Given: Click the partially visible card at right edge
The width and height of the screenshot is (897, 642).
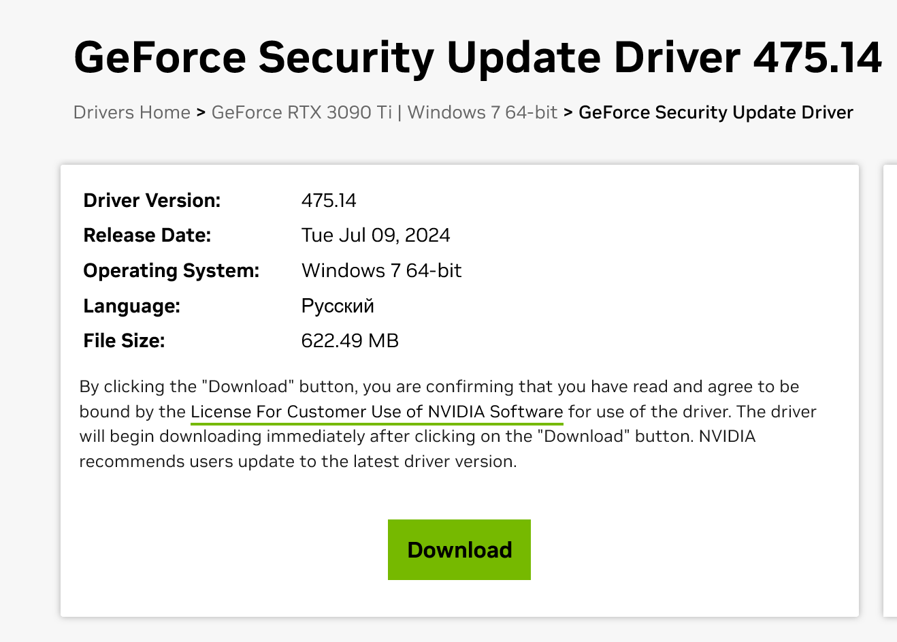Looking at the screenshot, I should 890,391.
